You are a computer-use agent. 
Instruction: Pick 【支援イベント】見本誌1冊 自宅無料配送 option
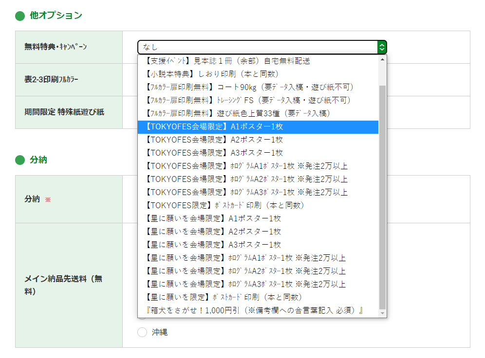point(258,61)
